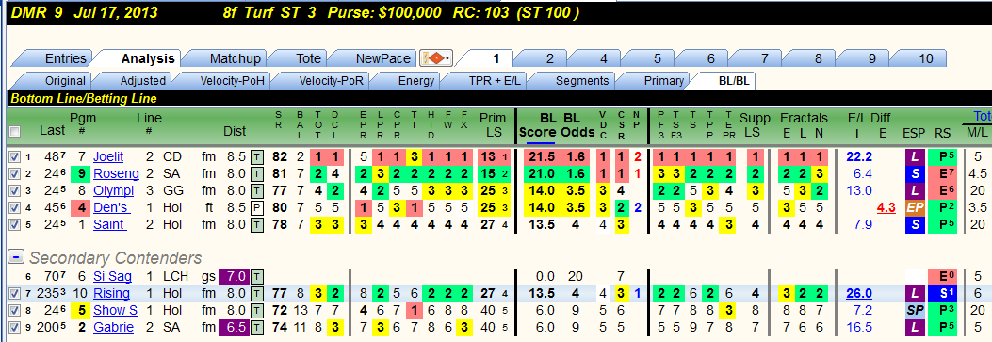This screenshot has height=342, width=992.
Task: Switch to race tab 5
Action: 658,58
